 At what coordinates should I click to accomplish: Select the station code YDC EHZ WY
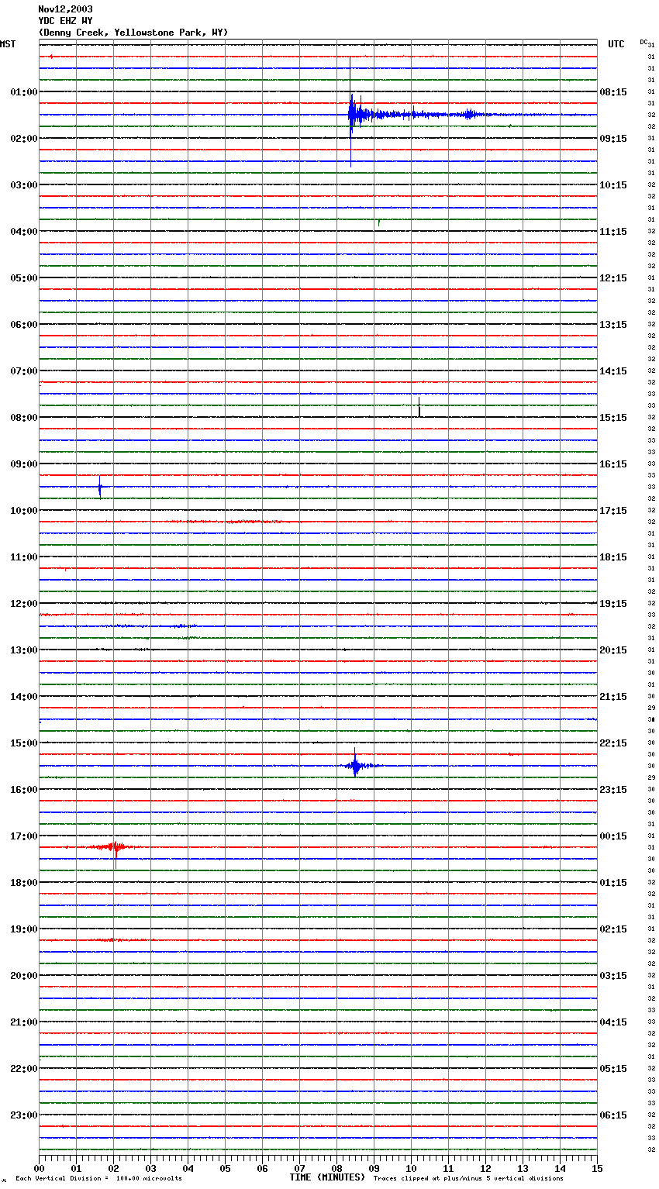click(x=65, y=21)
